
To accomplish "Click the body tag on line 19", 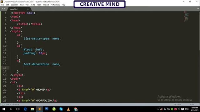I will coord(15,79).
